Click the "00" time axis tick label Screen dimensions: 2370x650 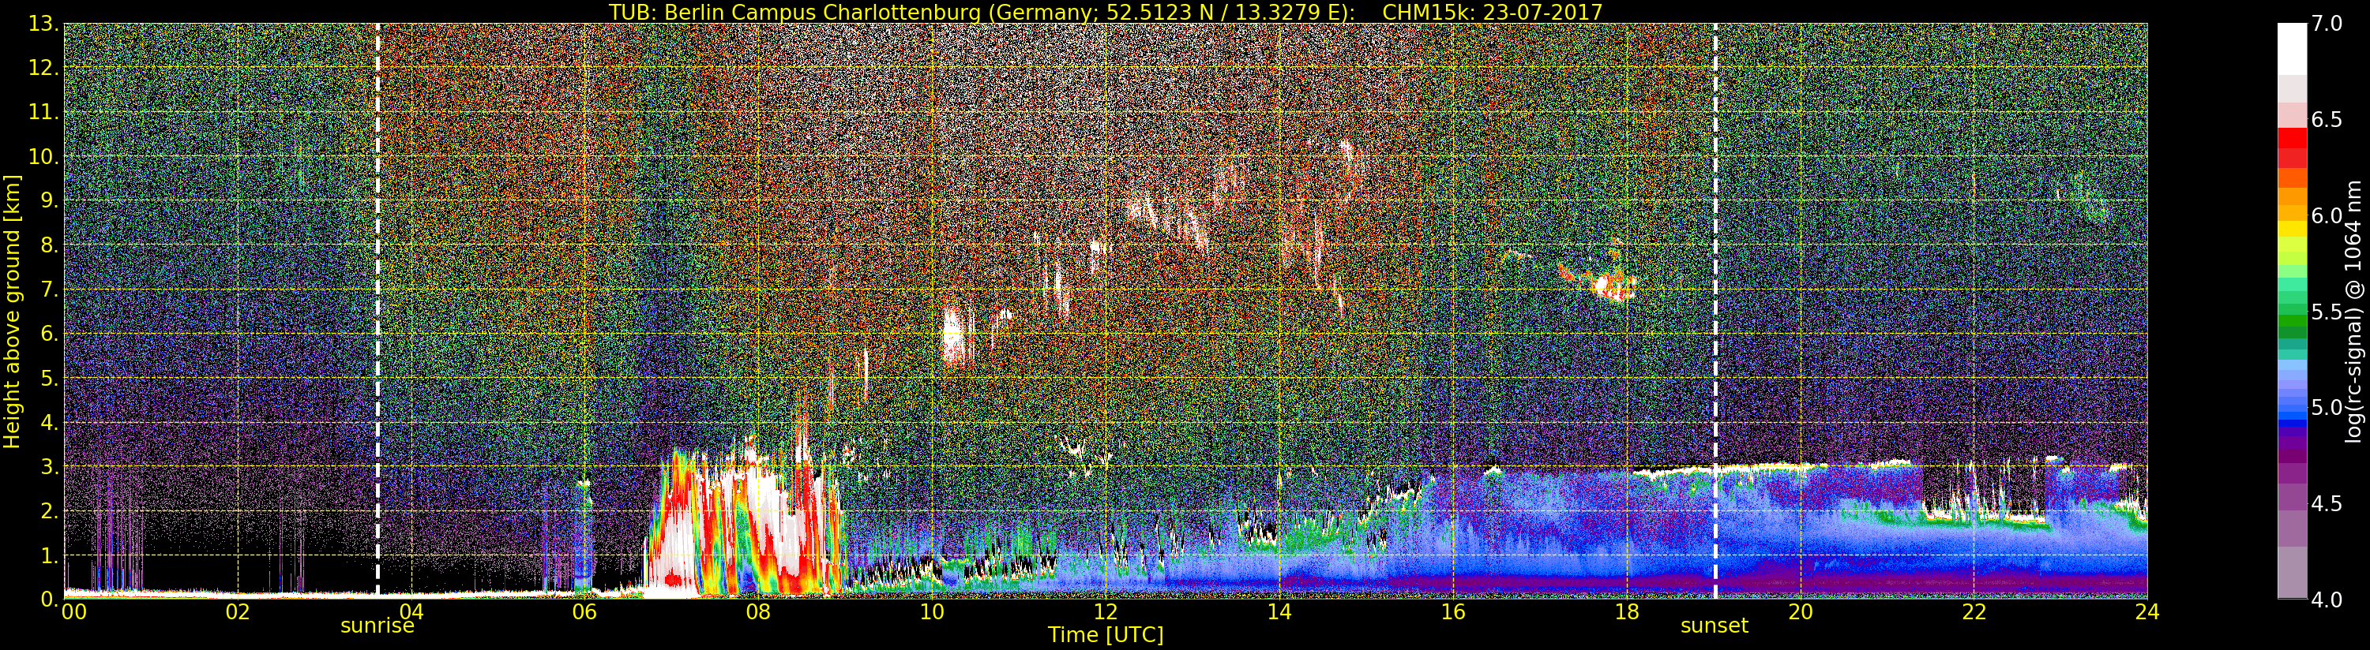pyautogui.click(x=73, y=612)
